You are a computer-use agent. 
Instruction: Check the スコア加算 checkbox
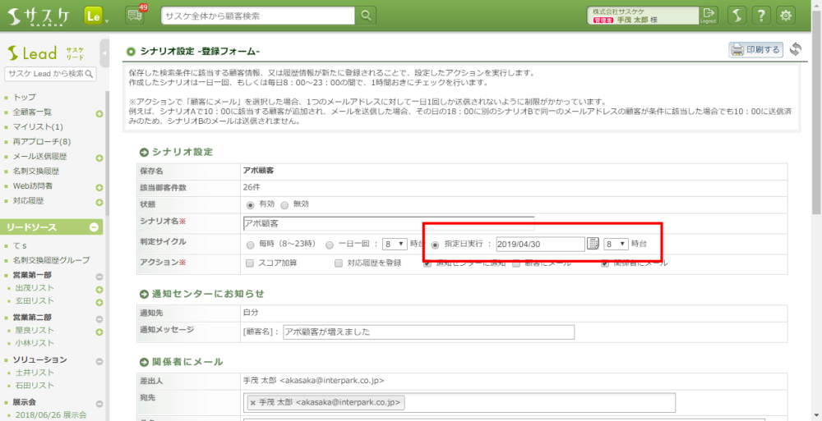tap(250, 263)
